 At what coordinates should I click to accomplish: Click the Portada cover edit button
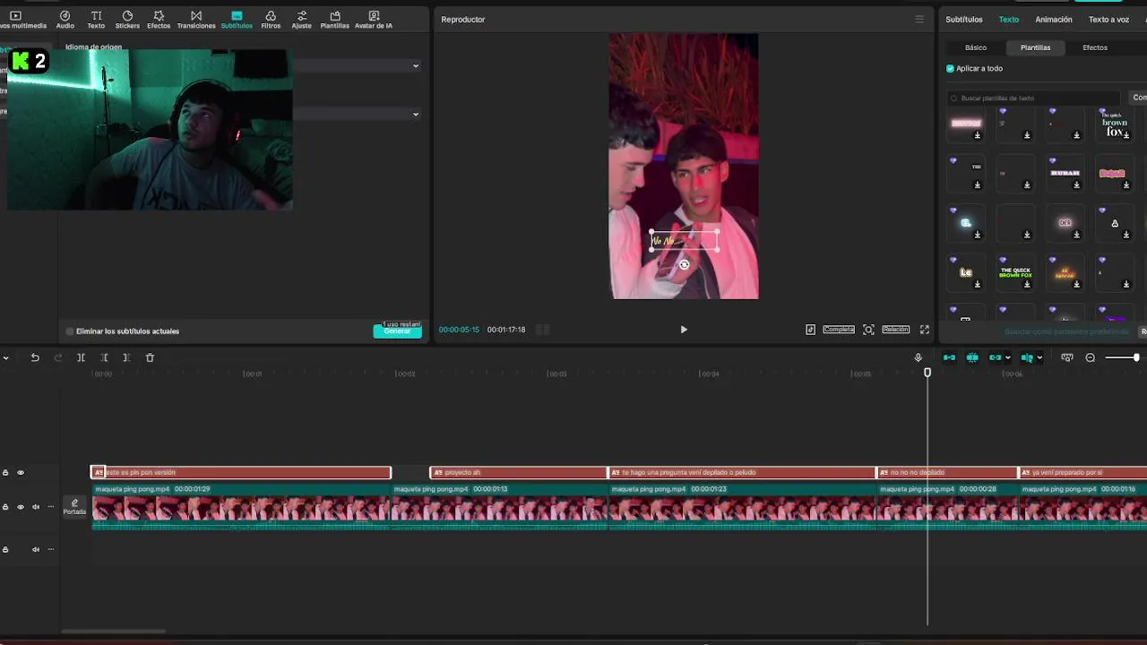[x=74, y=507]
